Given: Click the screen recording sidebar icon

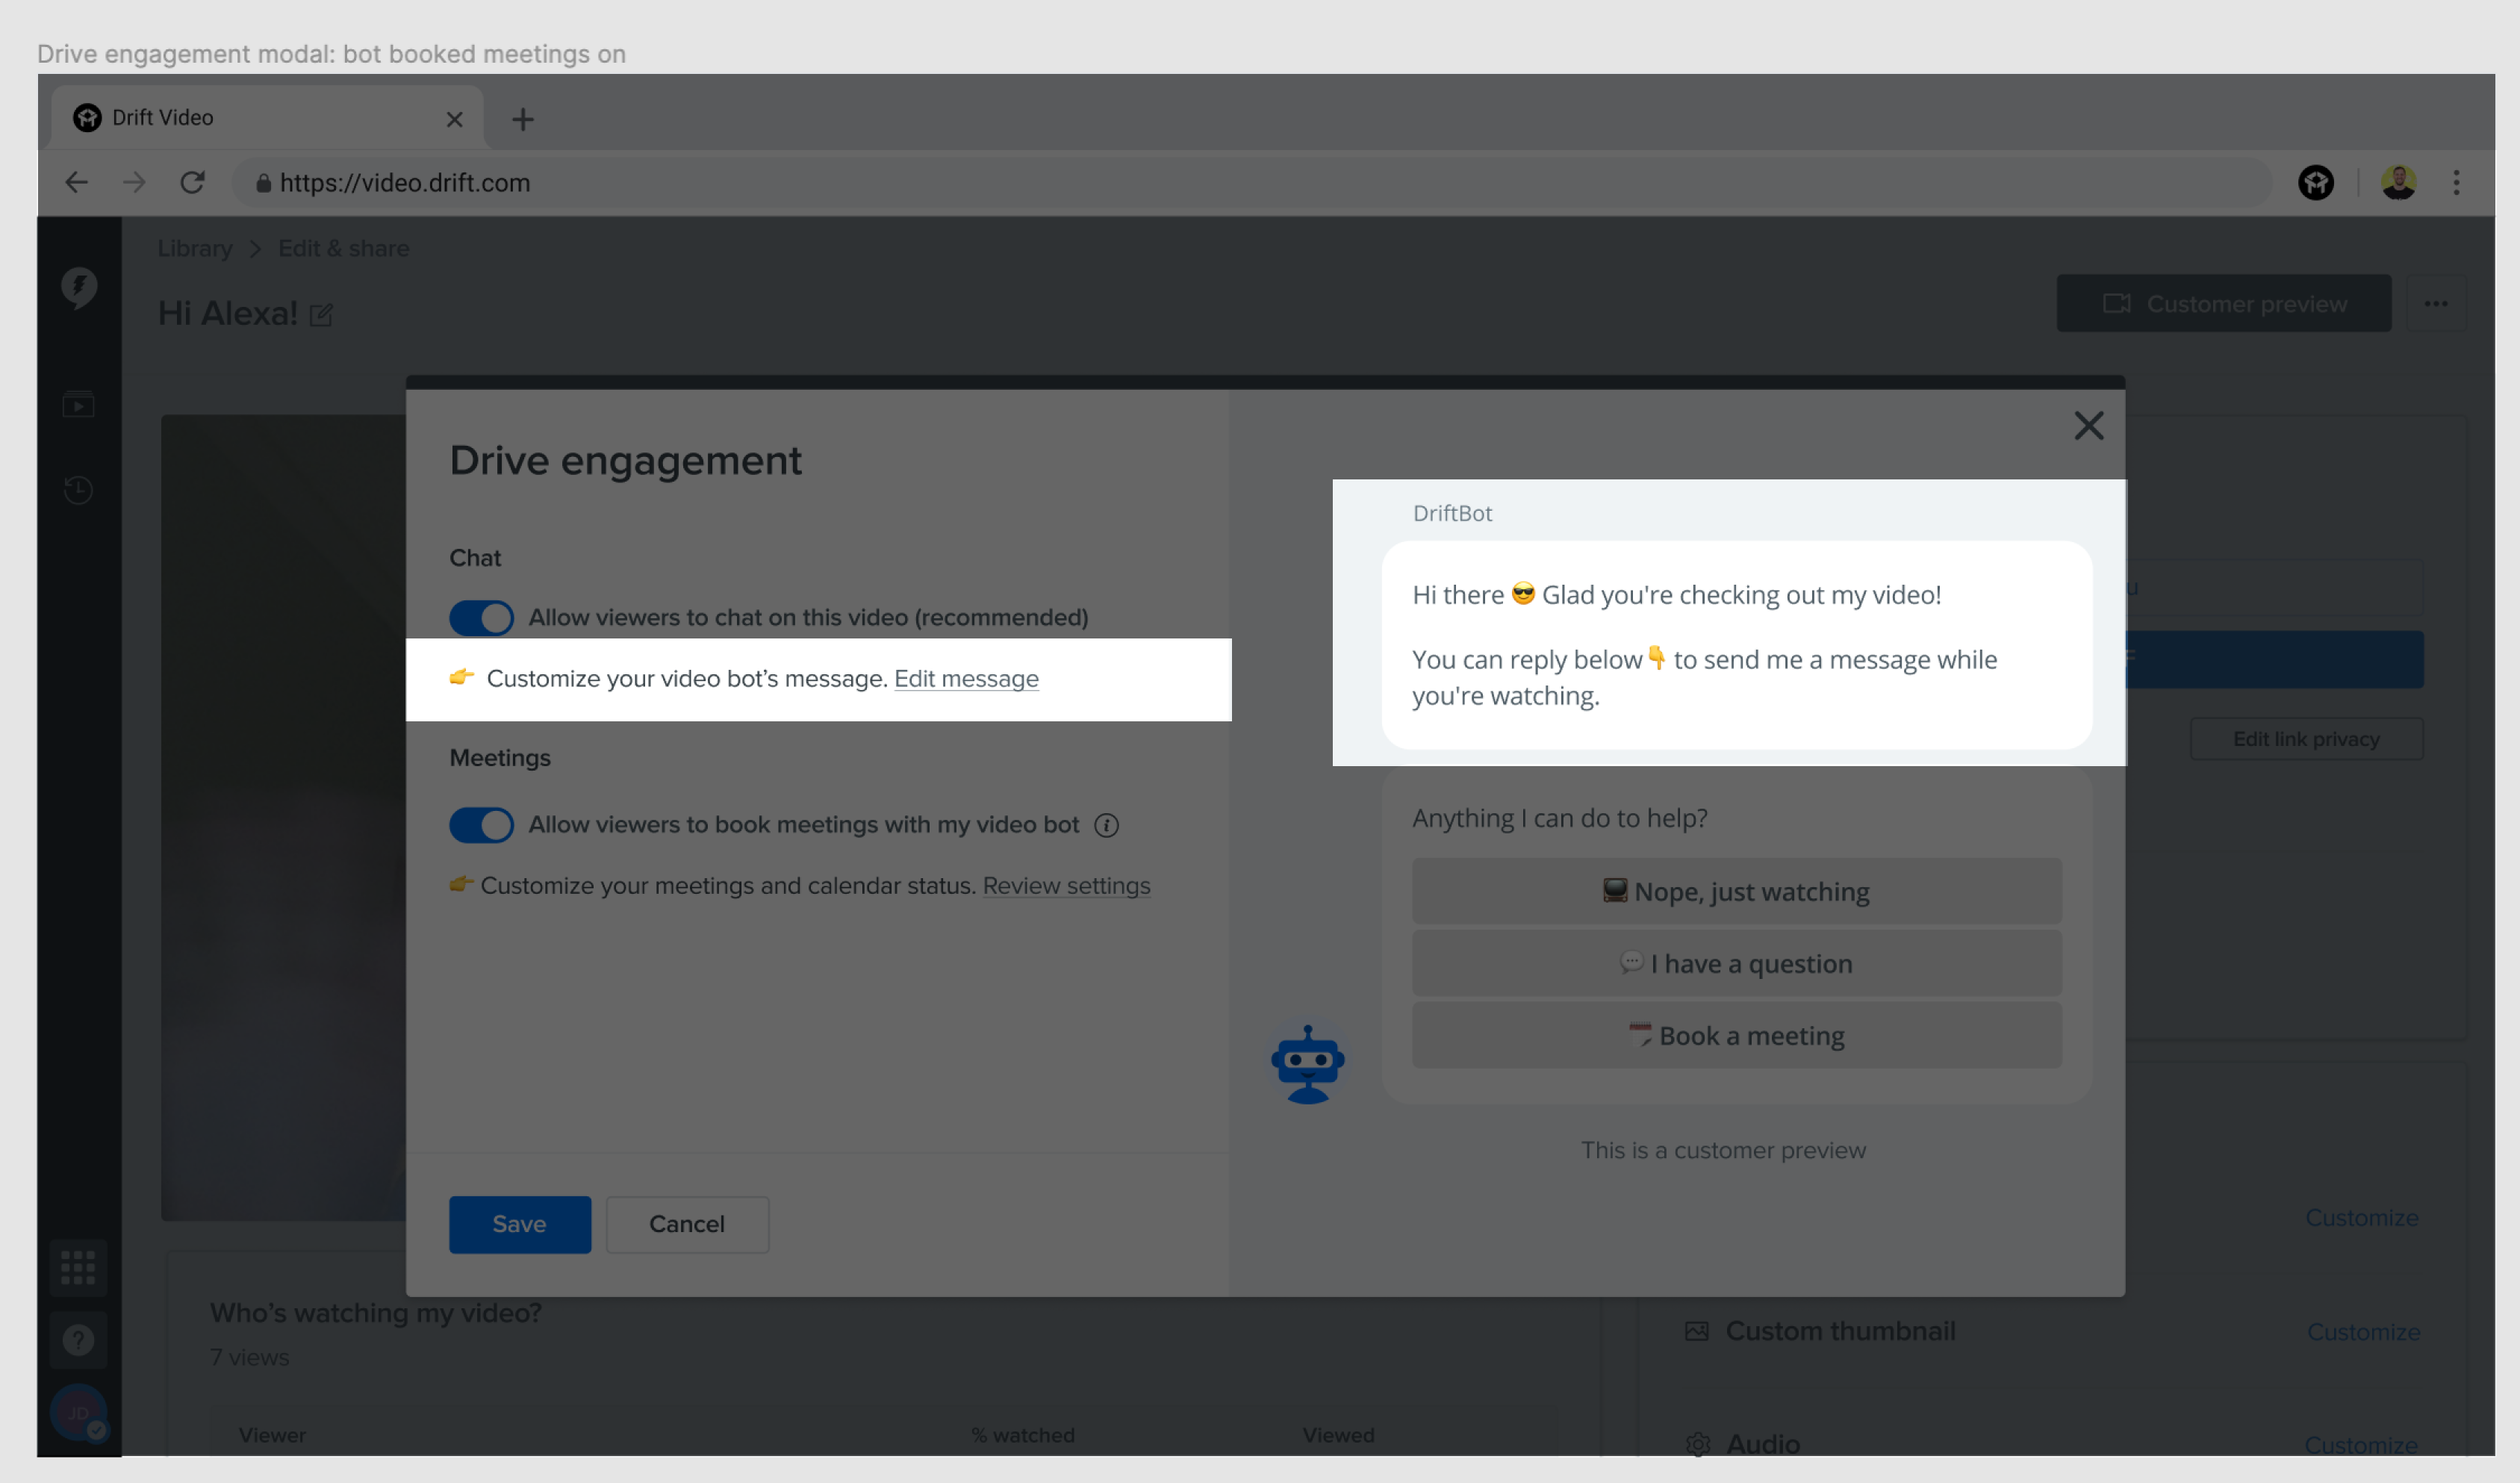Looking at the screenshot, I should pyautogui.click(x=79, y=406).
